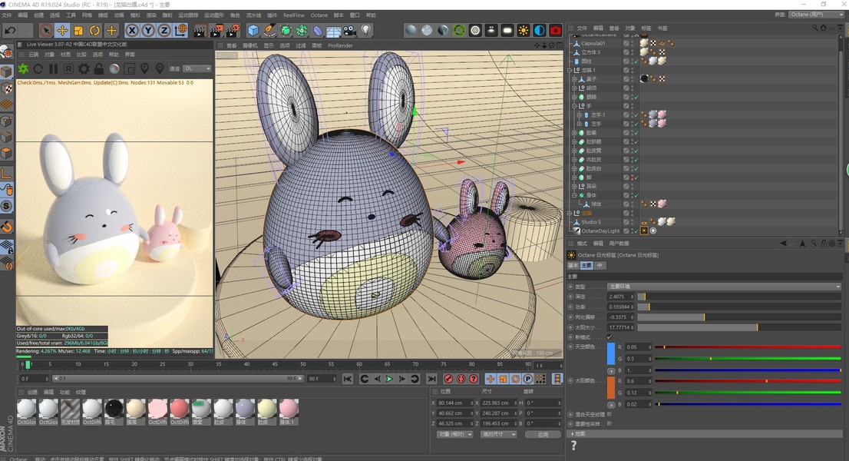Play the animation forward
Viewport: 849px width, 461px height.
coord(389,380)
